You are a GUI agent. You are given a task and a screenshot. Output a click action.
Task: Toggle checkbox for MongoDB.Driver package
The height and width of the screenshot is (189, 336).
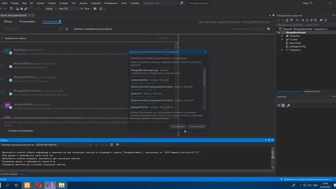click(x=3, y=79)
